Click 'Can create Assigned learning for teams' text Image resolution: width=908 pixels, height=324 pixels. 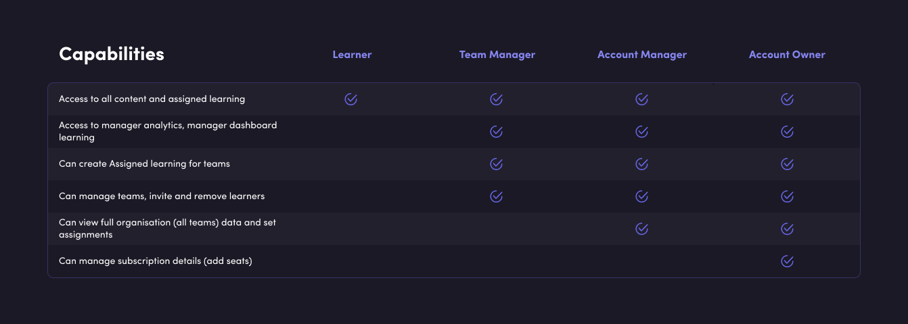coord(145,164)
